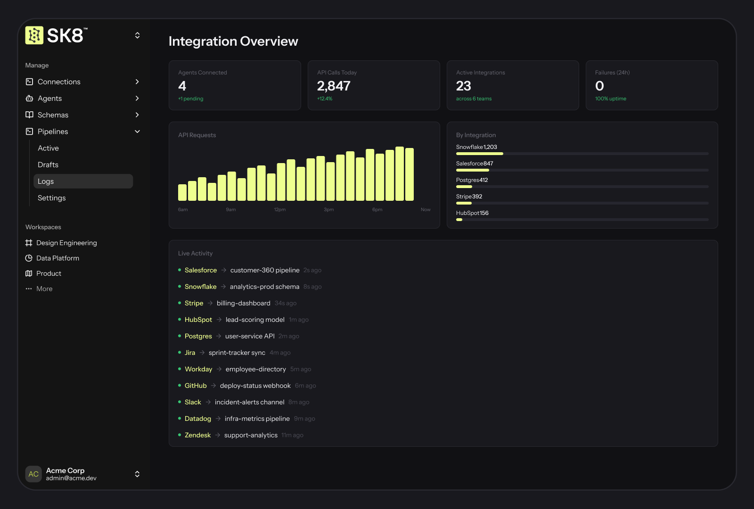Click the Data Platform pie-chart icon
The image size is (754, 509).
(29, 258)
